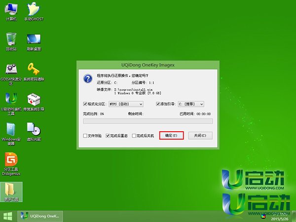Screen dimensions: 296x222
Task: Click the 确定(Y) confirm button
Action: (171, 135)
